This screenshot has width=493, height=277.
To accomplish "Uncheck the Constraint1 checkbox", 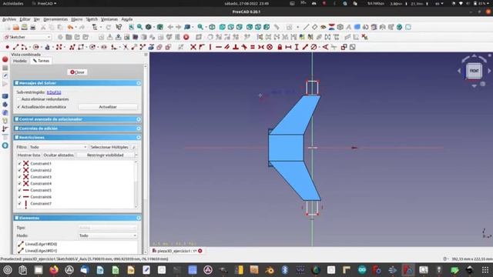I will [x=19, y=164].
